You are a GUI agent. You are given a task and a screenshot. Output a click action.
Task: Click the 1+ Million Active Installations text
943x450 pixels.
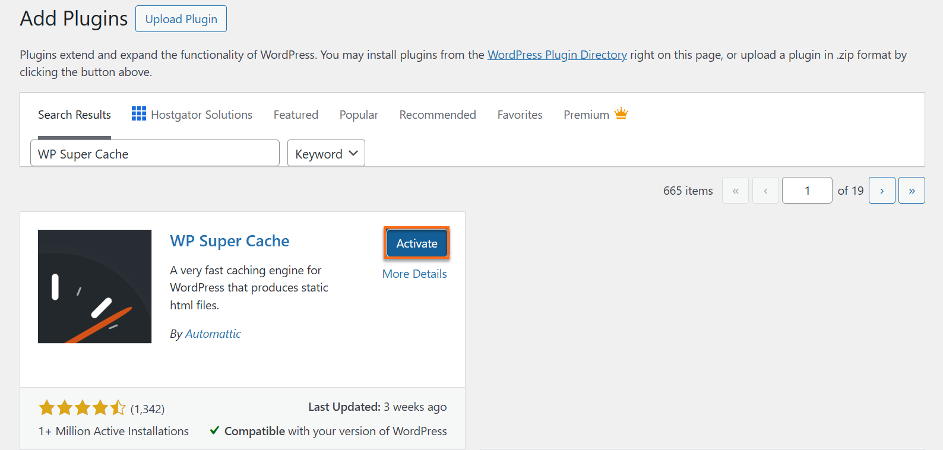(113, 431)
